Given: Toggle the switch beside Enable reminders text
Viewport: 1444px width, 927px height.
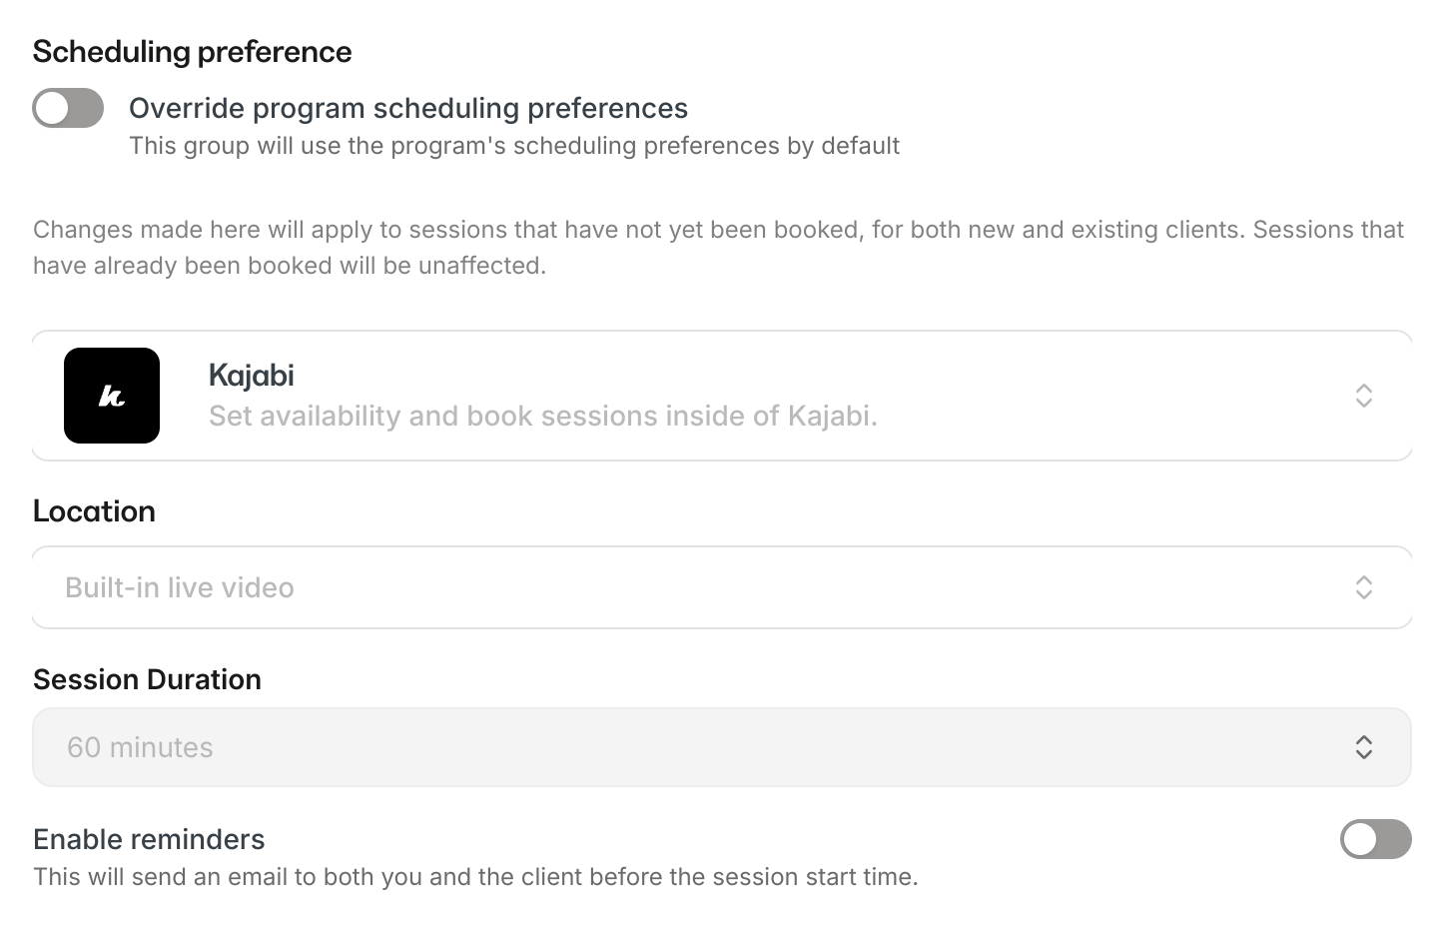Looking at the screenshot, I should (x=1375, y=841).
